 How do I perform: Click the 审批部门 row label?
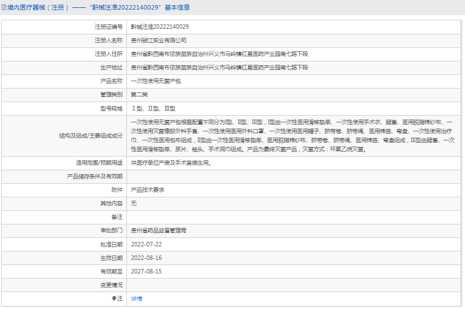(111, 231)
